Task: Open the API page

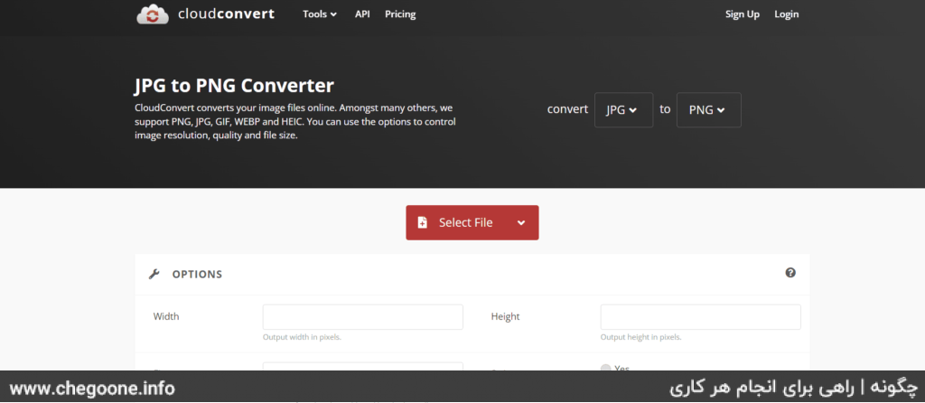Action: 362,14
